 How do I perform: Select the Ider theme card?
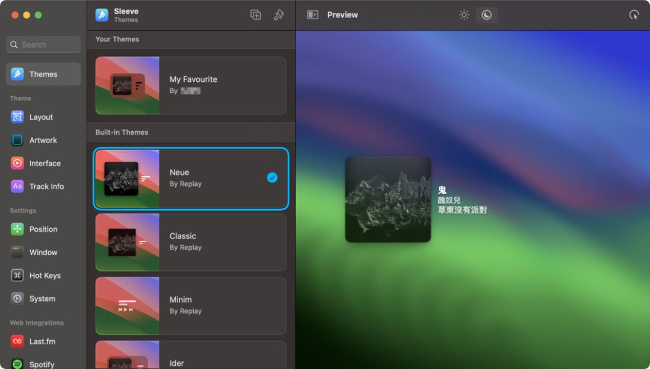coord(191,355)
